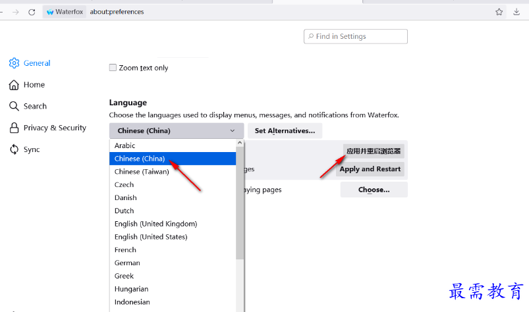
Task: Click the Privacy & Security lock icon
Action: (14, 128)
